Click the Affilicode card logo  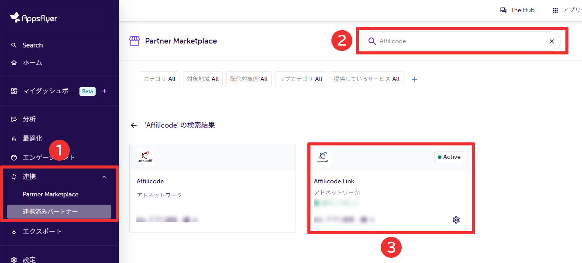point(145,157)
